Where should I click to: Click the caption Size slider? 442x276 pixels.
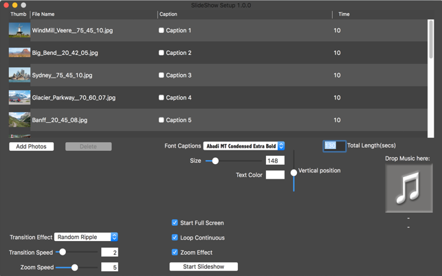(x=234, y=161)
